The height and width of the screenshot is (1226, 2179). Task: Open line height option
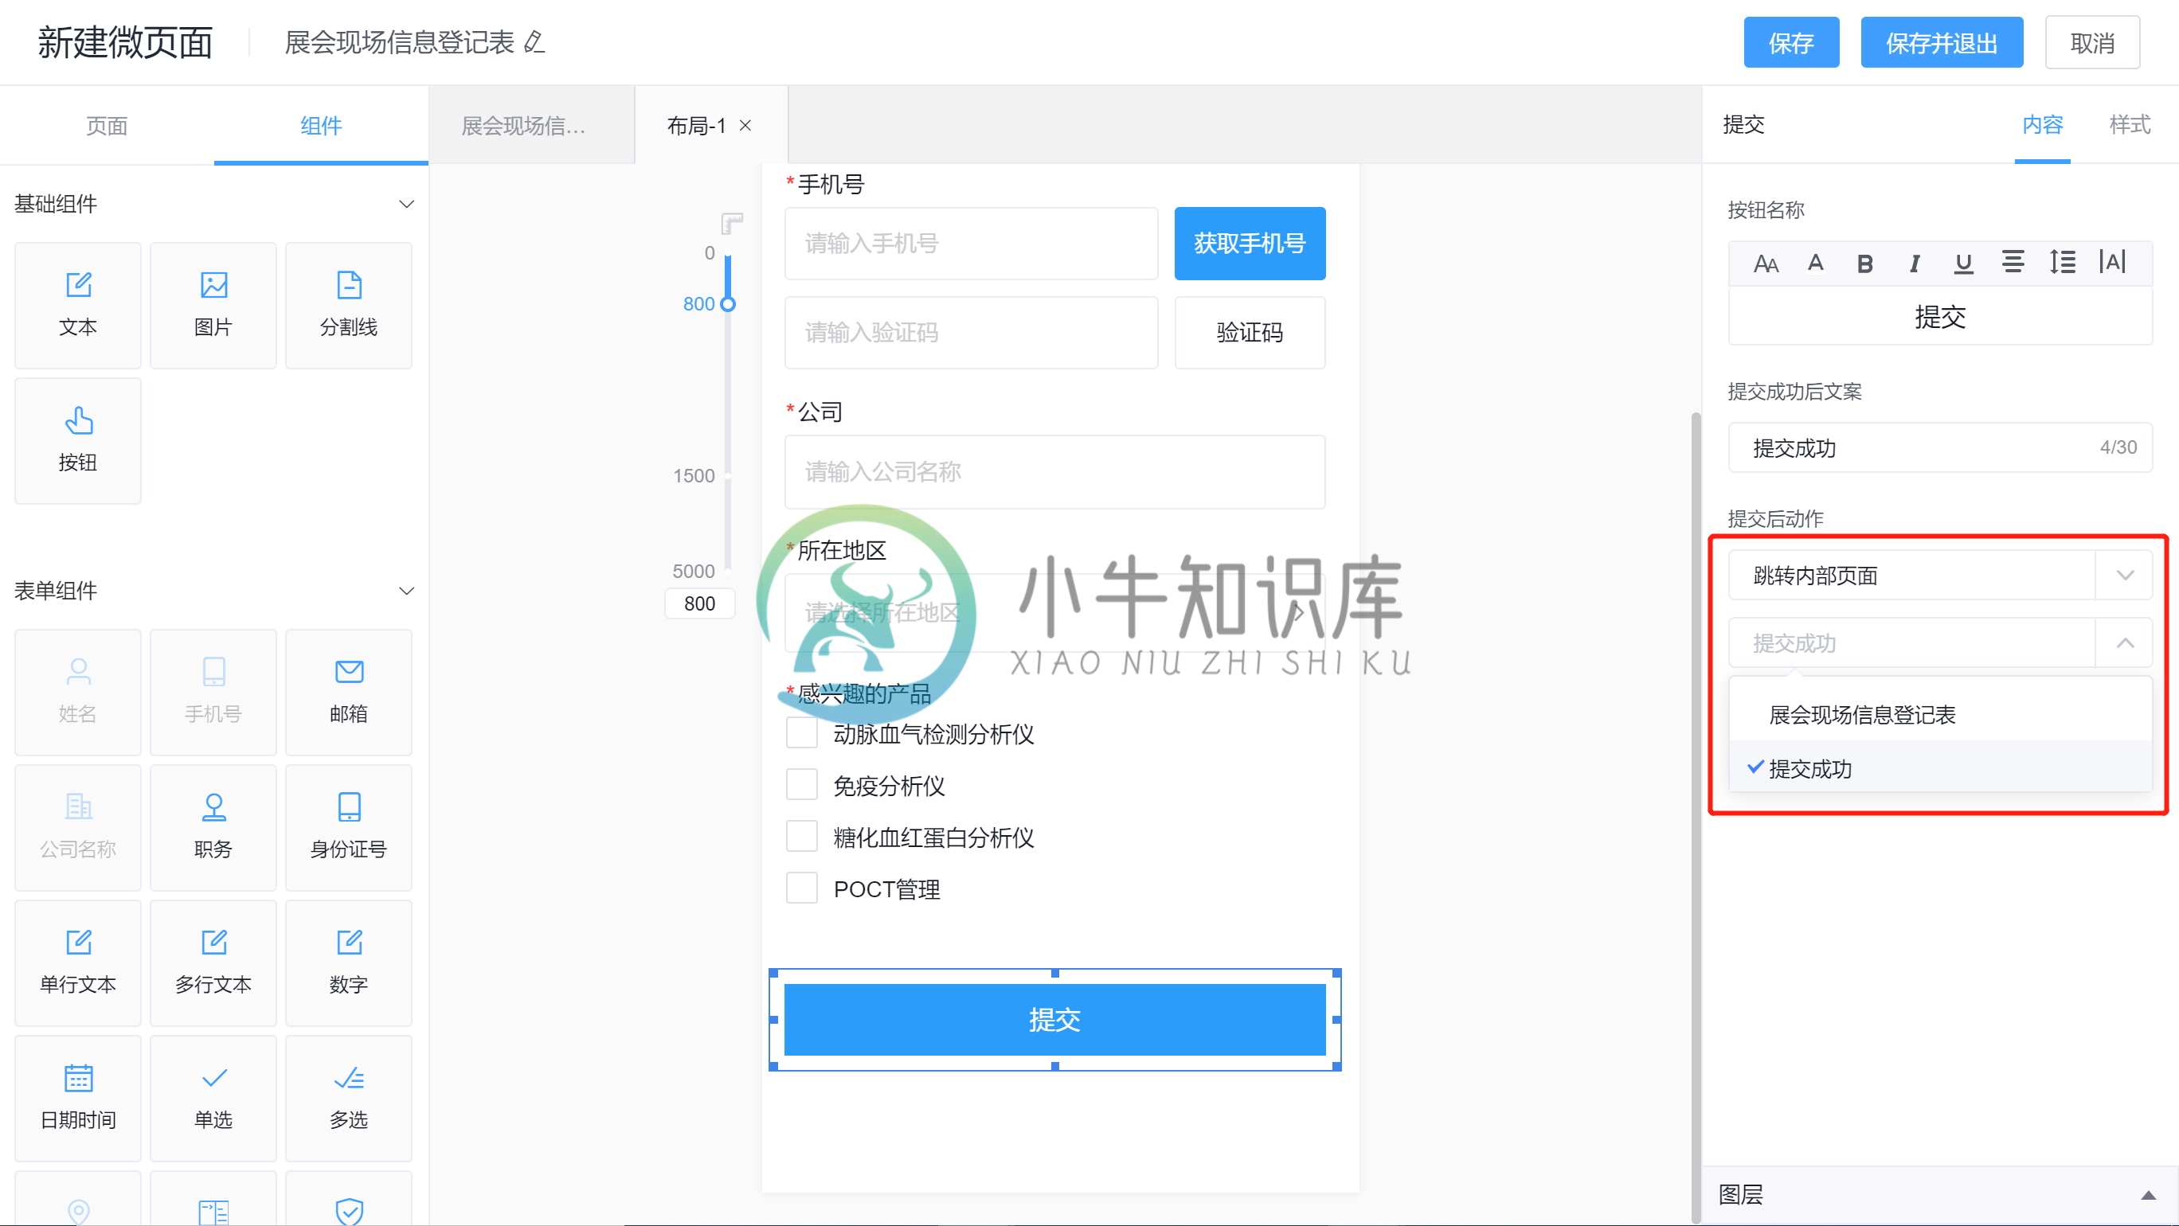coord(2062,262)
